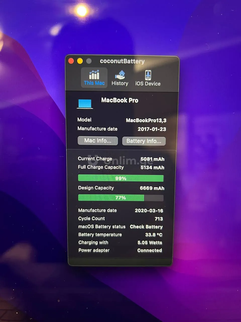Screen dimensions: 241x322
Task: Click the 99% current charge bar
Action: 121,178
